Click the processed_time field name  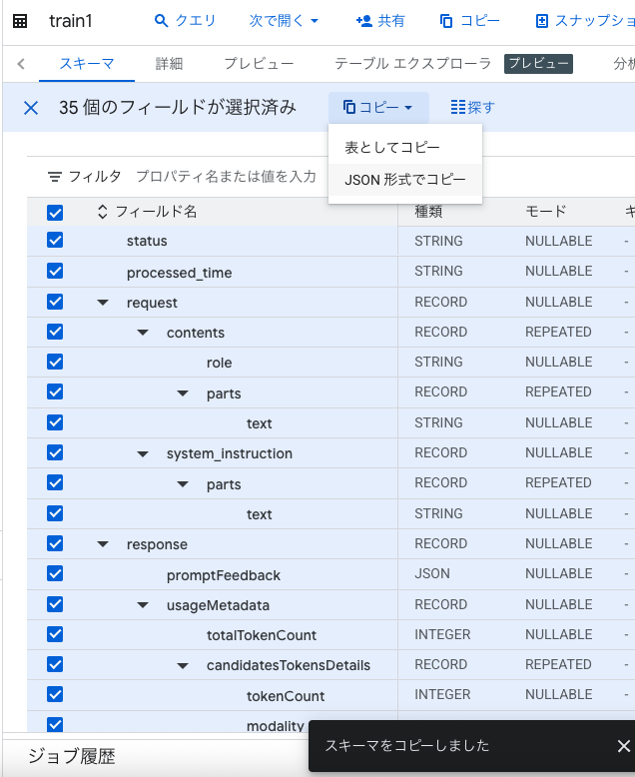180,273
